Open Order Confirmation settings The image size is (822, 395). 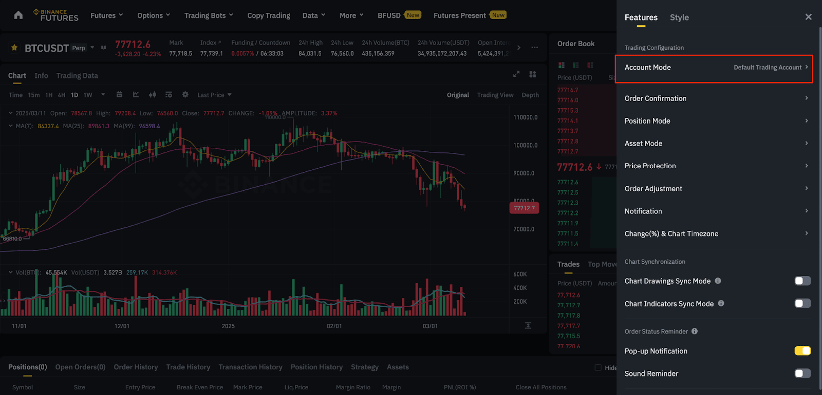pyautogui.click(x=717, y=98)
